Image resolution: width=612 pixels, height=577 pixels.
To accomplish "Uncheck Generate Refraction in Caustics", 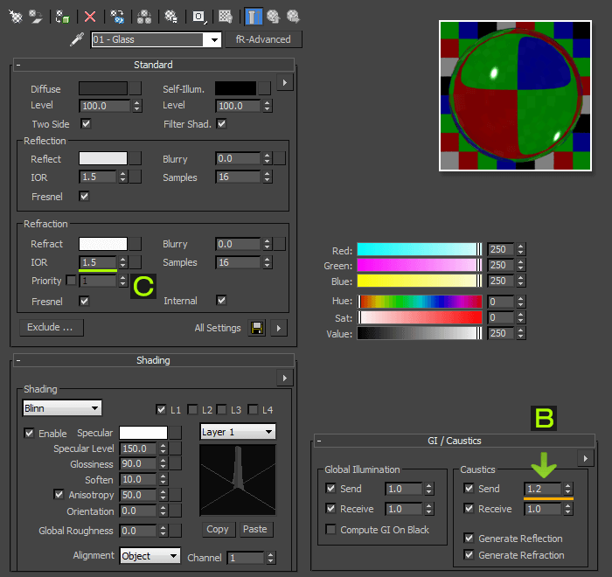I will [469, 554].
